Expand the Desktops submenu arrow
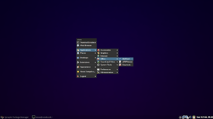 coord(96,58)
